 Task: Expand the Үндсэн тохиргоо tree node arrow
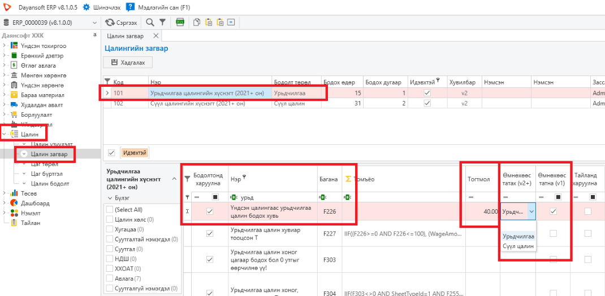pos(5,46)
